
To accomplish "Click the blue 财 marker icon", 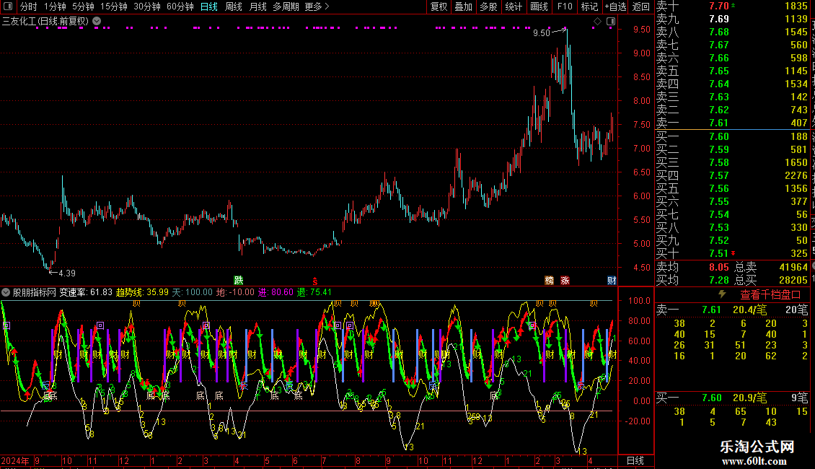I will tap(612, 280).
